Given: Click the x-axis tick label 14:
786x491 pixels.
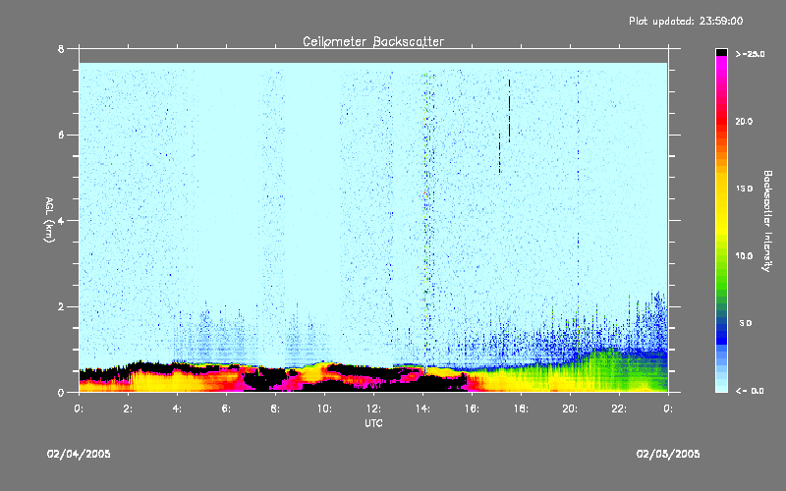Looking at the screenshot, I should click(x=422, y=409).
